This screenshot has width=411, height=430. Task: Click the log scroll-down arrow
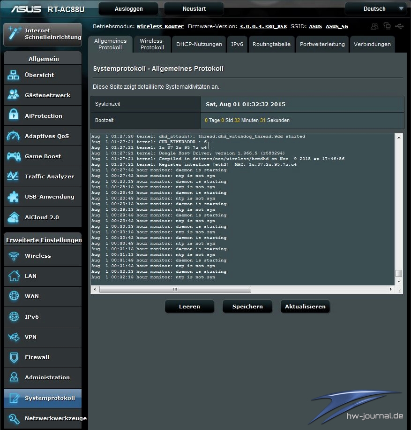399,282
